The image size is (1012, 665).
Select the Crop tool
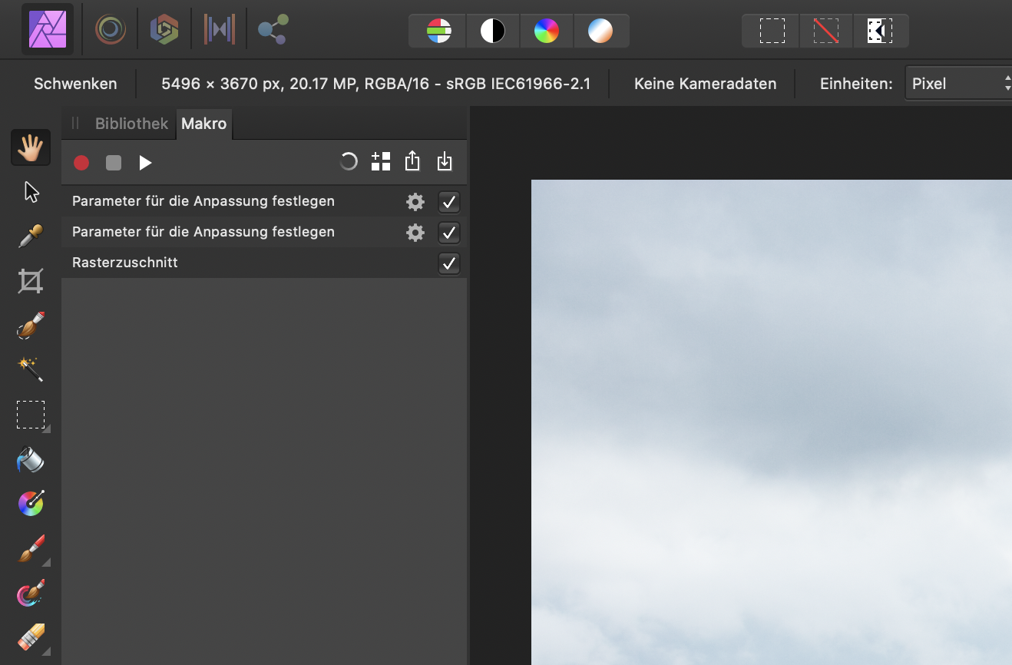pyautogui.click(x=31, y=281)
